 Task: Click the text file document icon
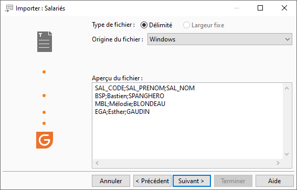45,41
